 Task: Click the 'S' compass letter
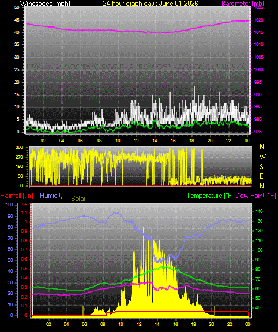261,167
